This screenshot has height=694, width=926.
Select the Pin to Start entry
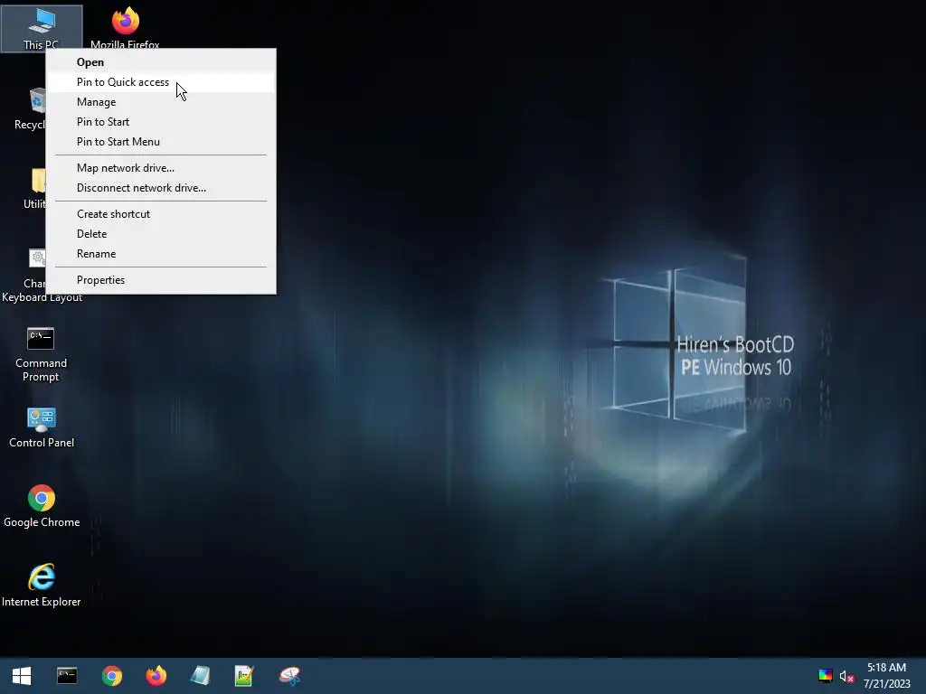[161, 122]
